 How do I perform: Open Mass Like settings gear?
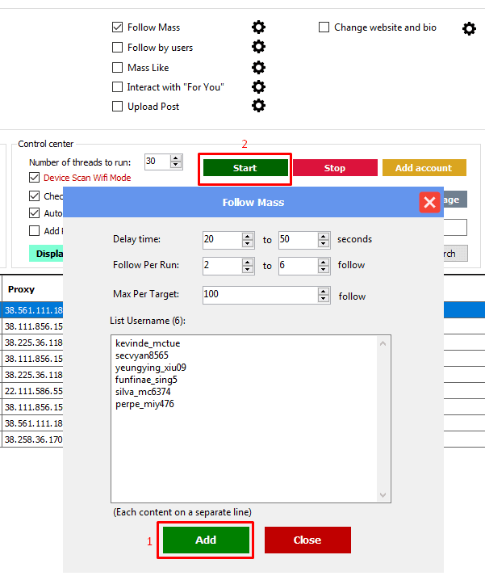pyautogui.click(x=258, y=67)
